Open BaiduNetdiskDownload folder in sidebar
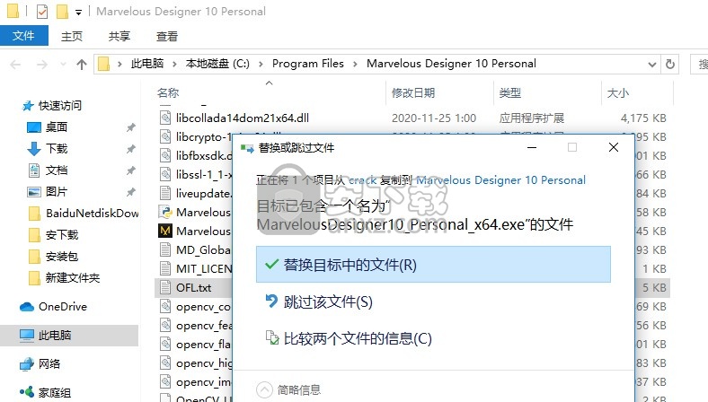The image size is (708, 402). 93,214
